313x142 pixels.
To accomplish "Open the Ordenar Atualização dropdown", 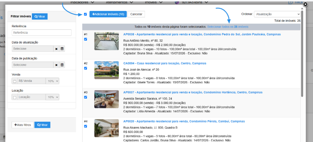I will 277,14.
